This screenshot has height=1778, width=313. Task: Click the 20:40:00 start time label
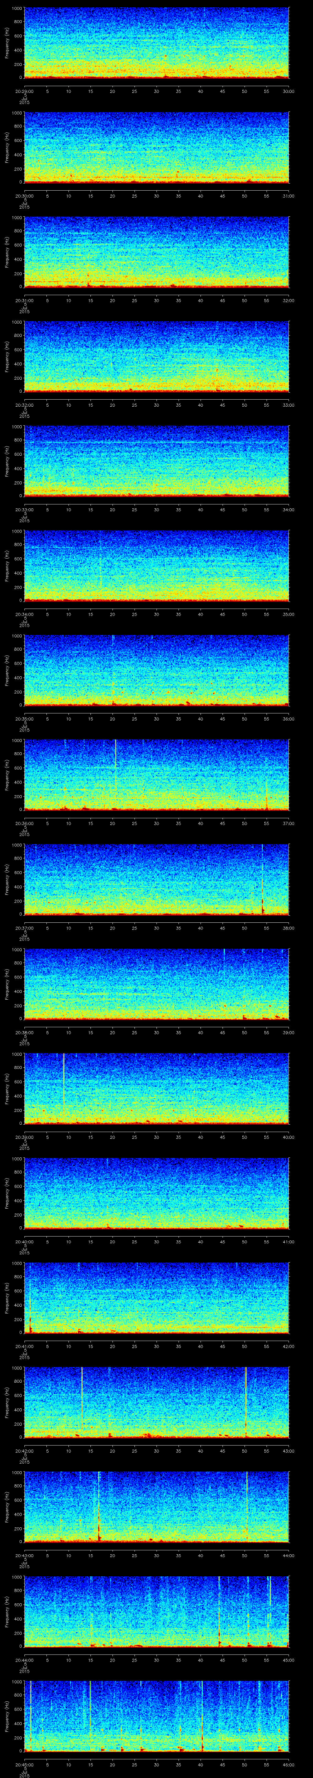tap(24, 1241)
